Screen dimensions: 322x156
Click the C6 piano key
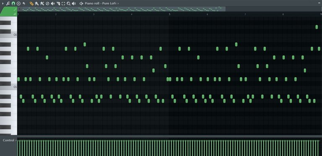8,35
